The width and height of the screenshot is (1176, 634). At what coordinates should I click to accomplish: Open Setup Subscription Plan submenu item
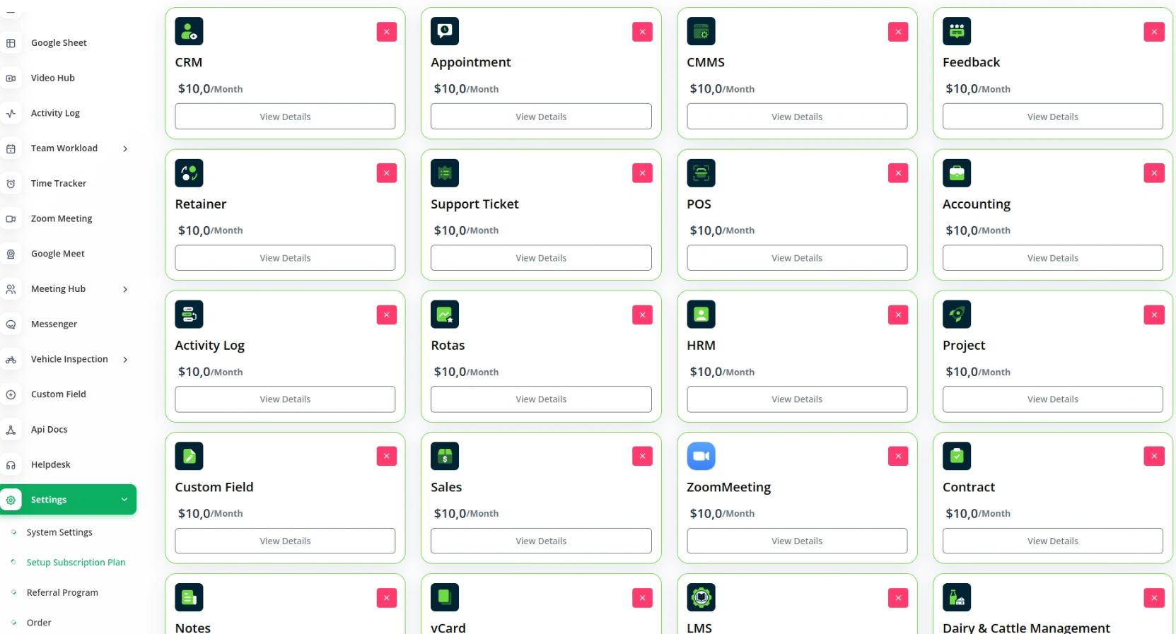click(x=76, y=563)
